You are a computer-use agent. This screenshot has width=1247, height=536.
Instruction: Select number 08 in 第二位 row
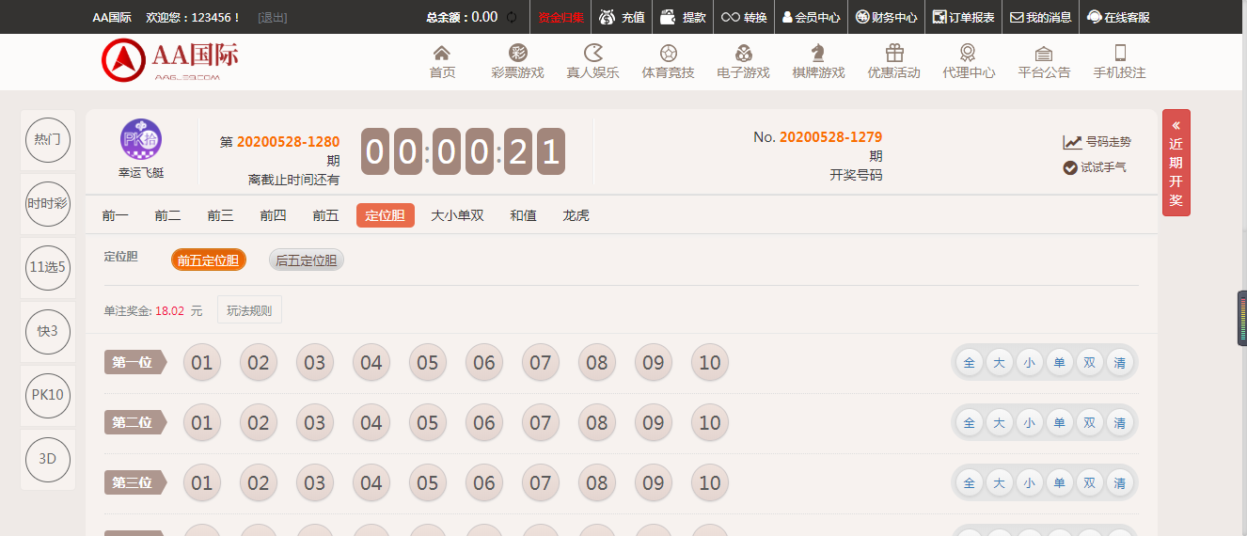click(597, 423)
